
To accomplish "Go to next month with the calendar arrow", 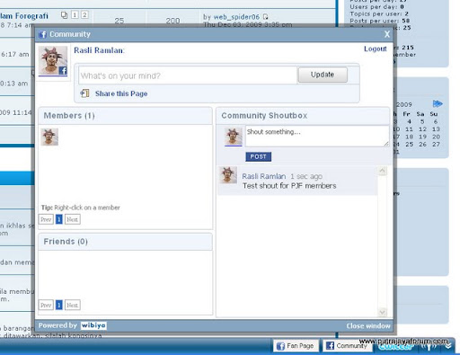I will (438, 104).
